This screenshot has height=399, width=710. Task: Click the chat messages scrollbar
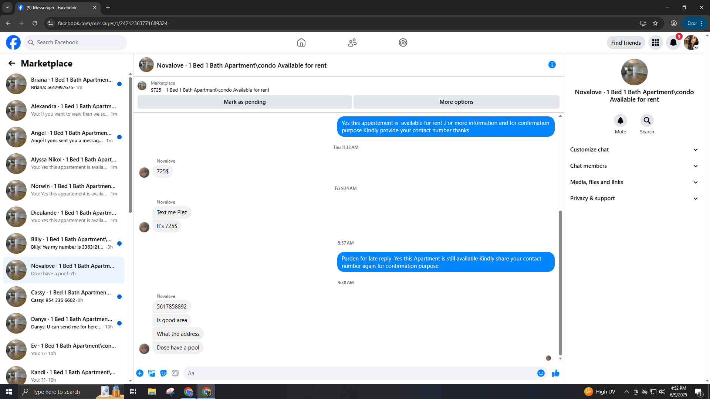click(560, 283)
